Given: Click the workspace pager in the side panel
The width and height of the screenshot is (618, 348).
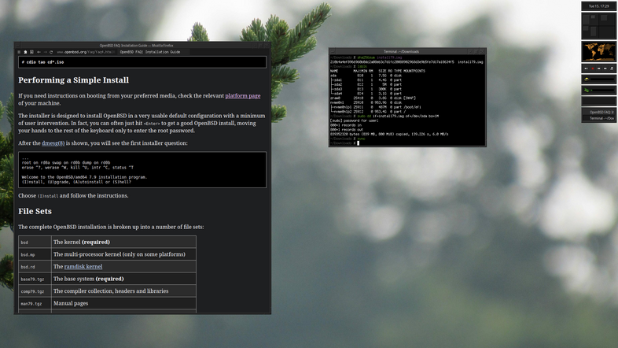Looking at the screenshot, I should coord(598,25).
